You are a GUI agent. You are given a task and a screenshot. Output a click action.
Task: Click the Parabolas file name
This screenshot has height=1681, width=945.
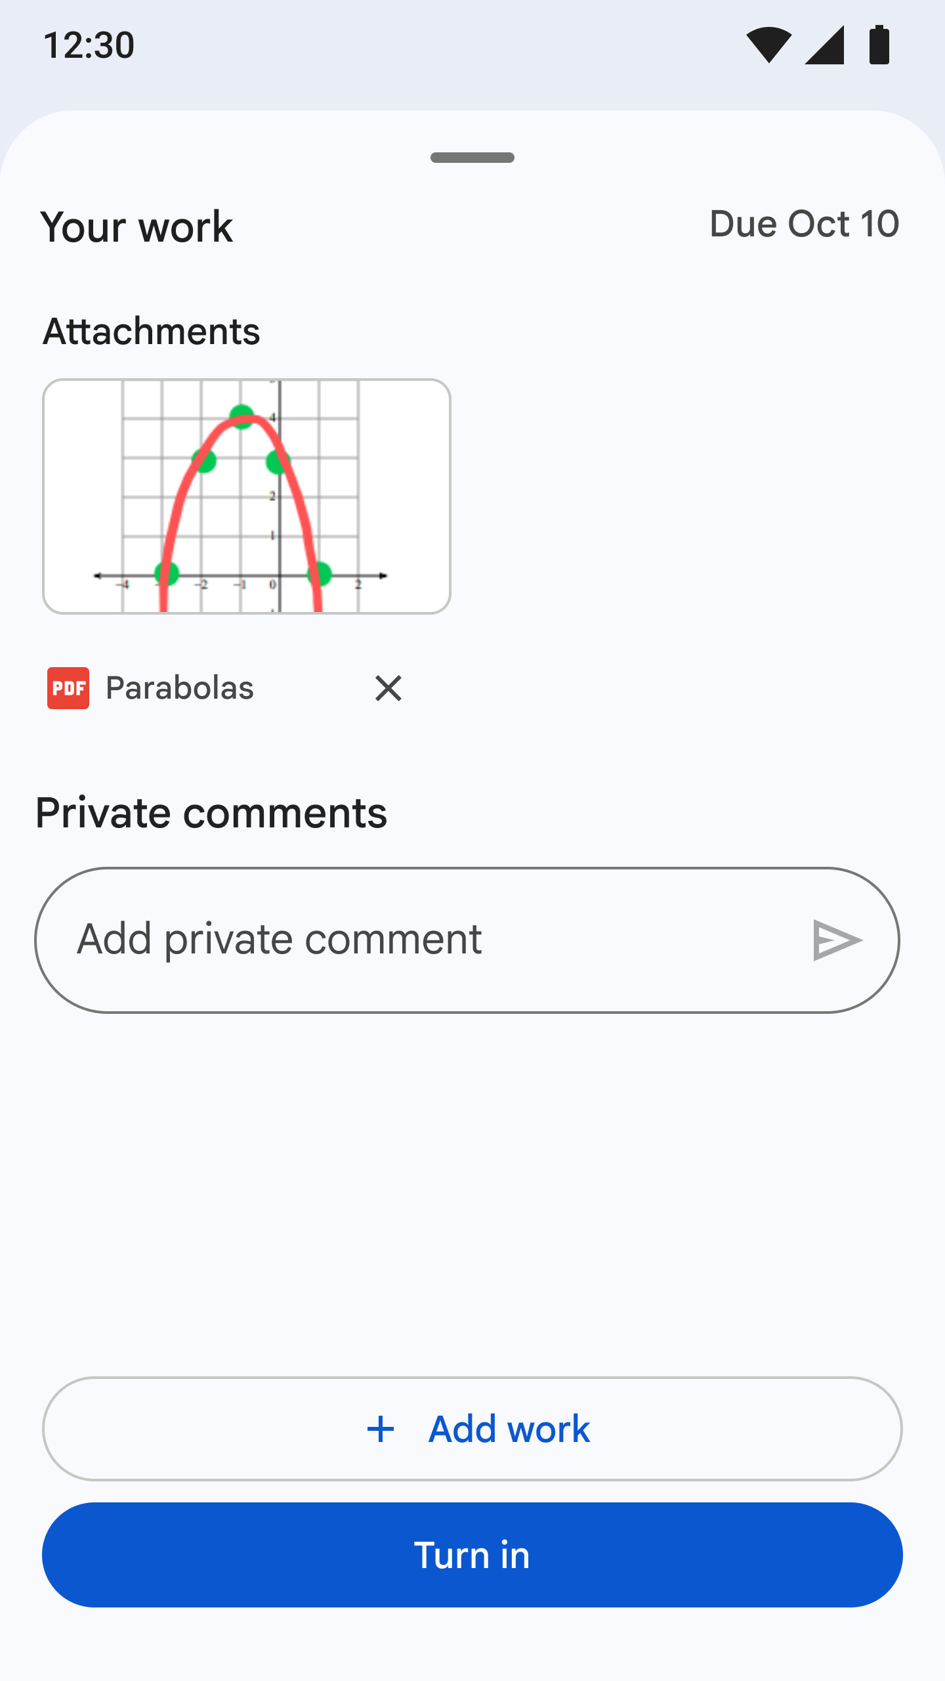(x=180, y=688)
